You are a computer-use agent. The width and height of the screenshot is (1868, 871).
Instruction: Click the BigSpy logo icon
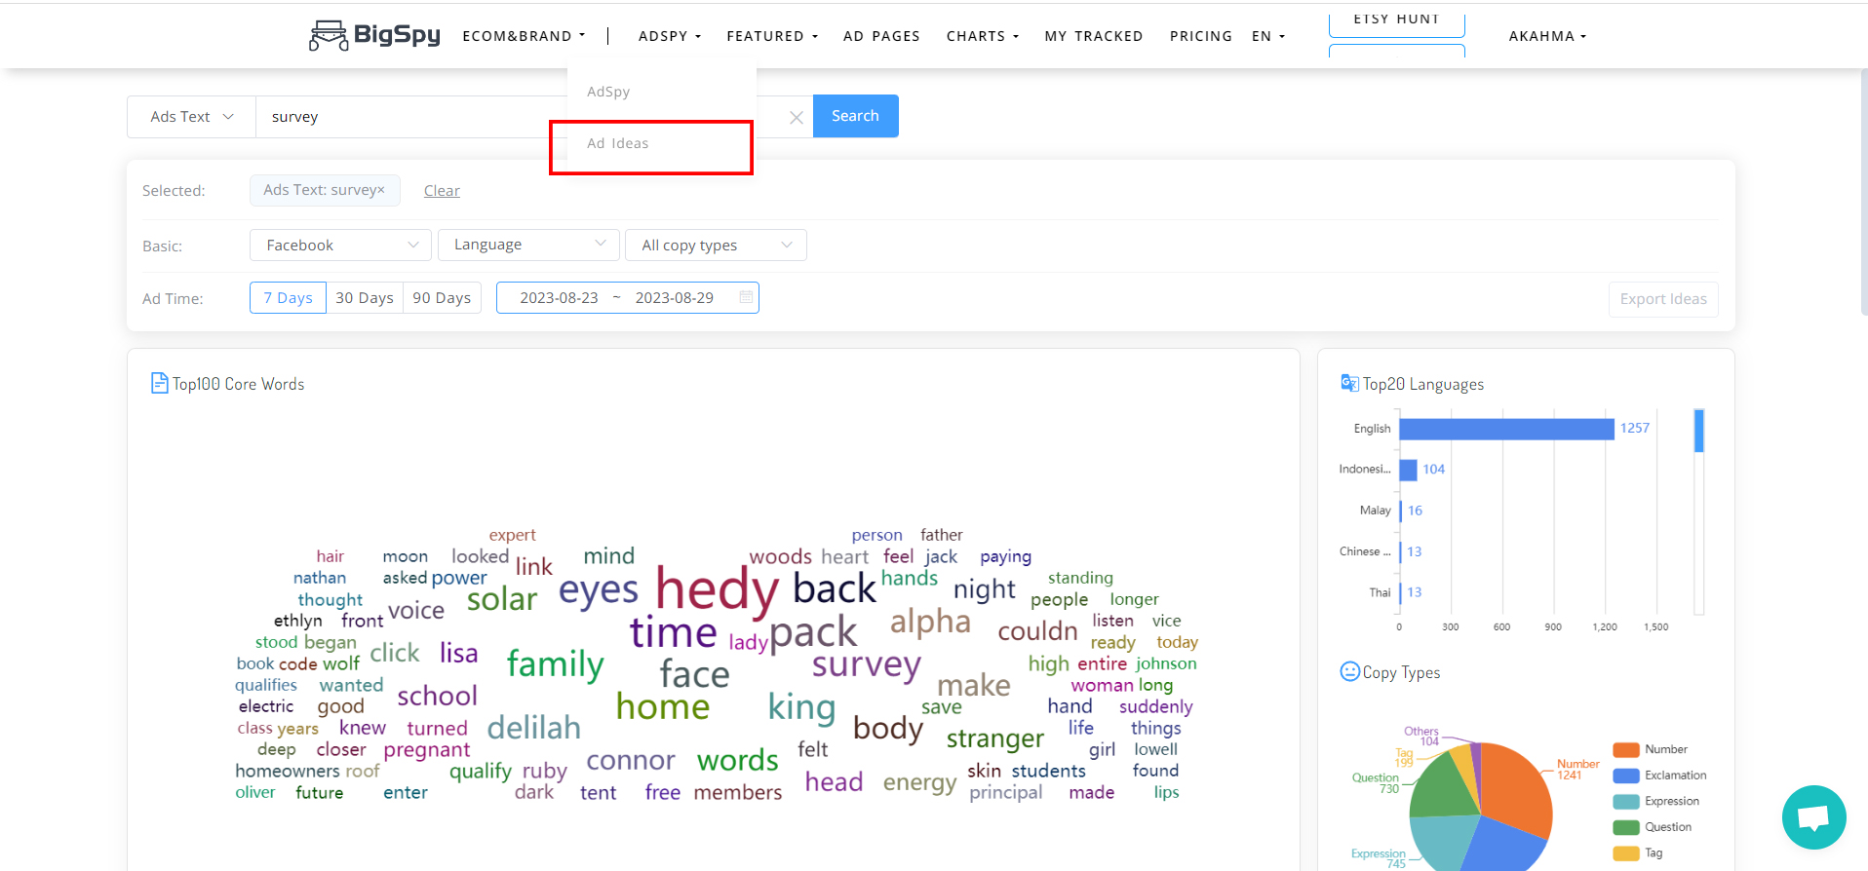329,36
